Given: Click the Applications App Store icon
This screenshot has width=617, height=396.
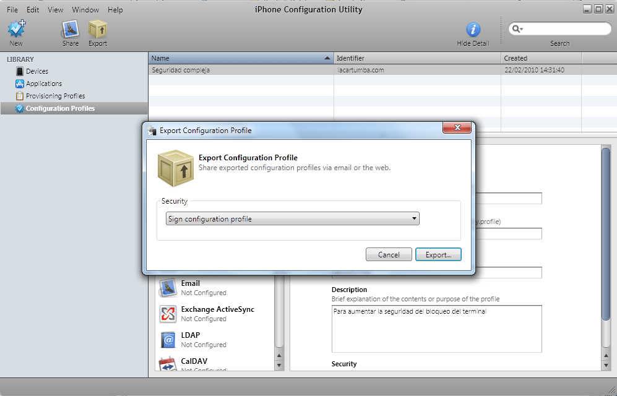Looking at the screenshot, I should pos(20,84).
